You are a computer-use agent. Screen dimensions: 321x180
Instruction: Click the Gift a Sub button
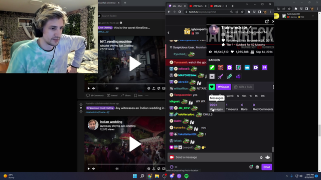coord(243,87)
